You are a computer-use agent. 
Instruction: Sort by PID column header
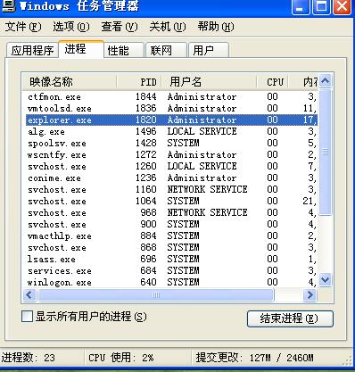pos(139,81)
